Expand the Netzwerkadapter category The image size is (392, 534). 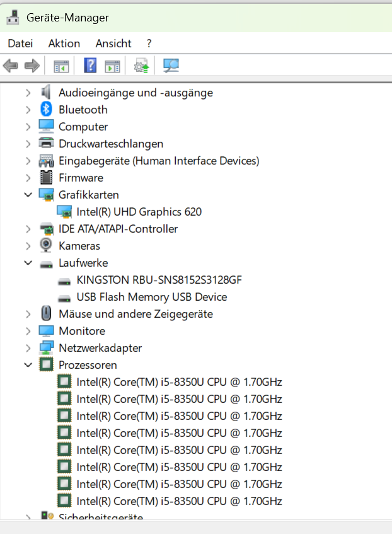pyautogui.click(x=28, y=348)
